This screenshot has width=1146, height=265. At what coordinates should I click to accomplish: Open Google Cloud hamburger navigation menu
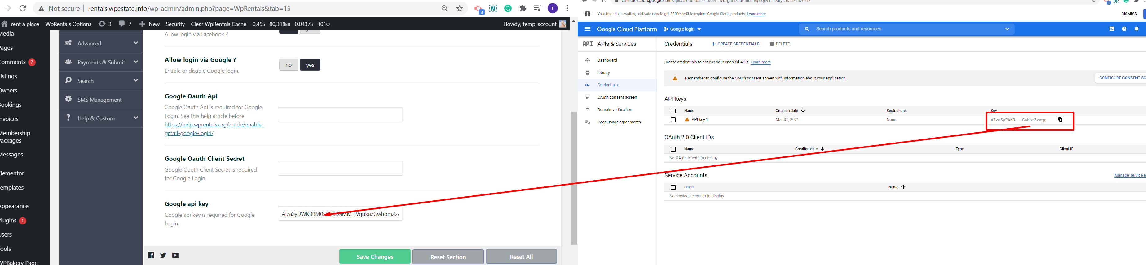pos(587,29)
